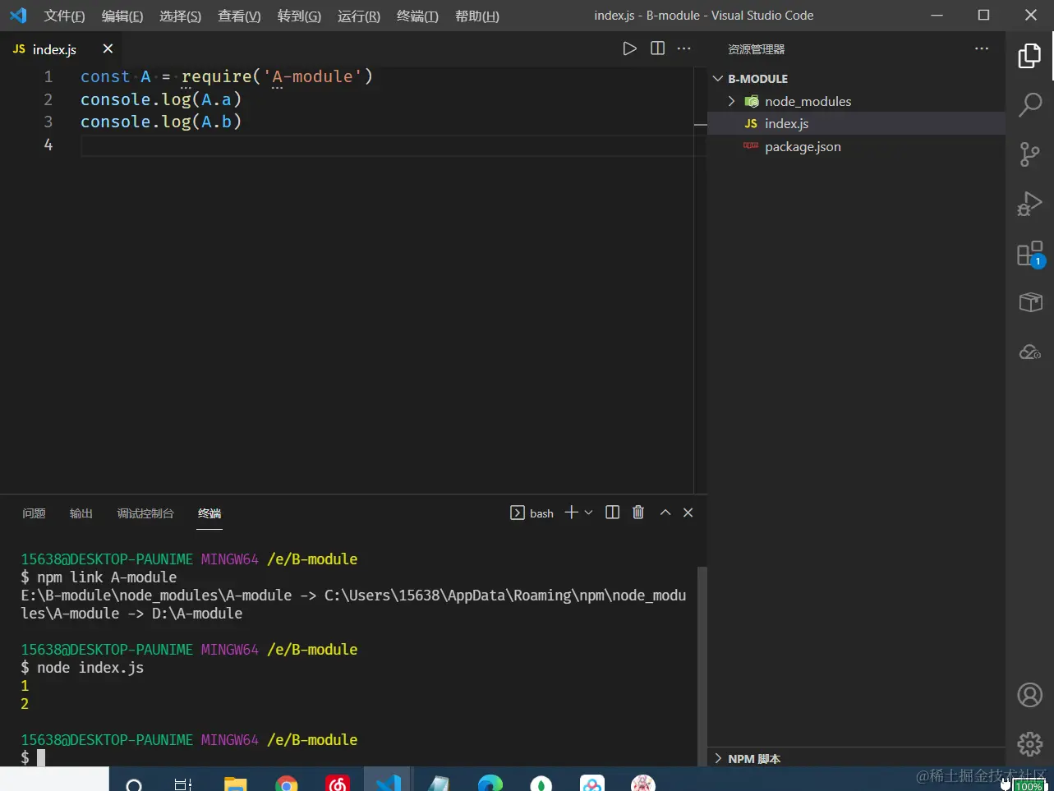This screenshot has width=1054, height=791.
Task: Minimize the Visual Studio Code window
Action: (937, 16)
